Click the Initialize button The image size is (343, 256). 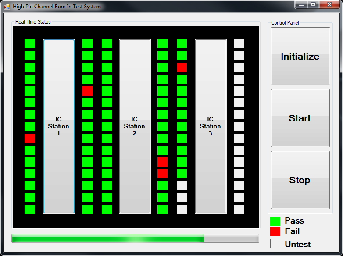coord(300,57)
